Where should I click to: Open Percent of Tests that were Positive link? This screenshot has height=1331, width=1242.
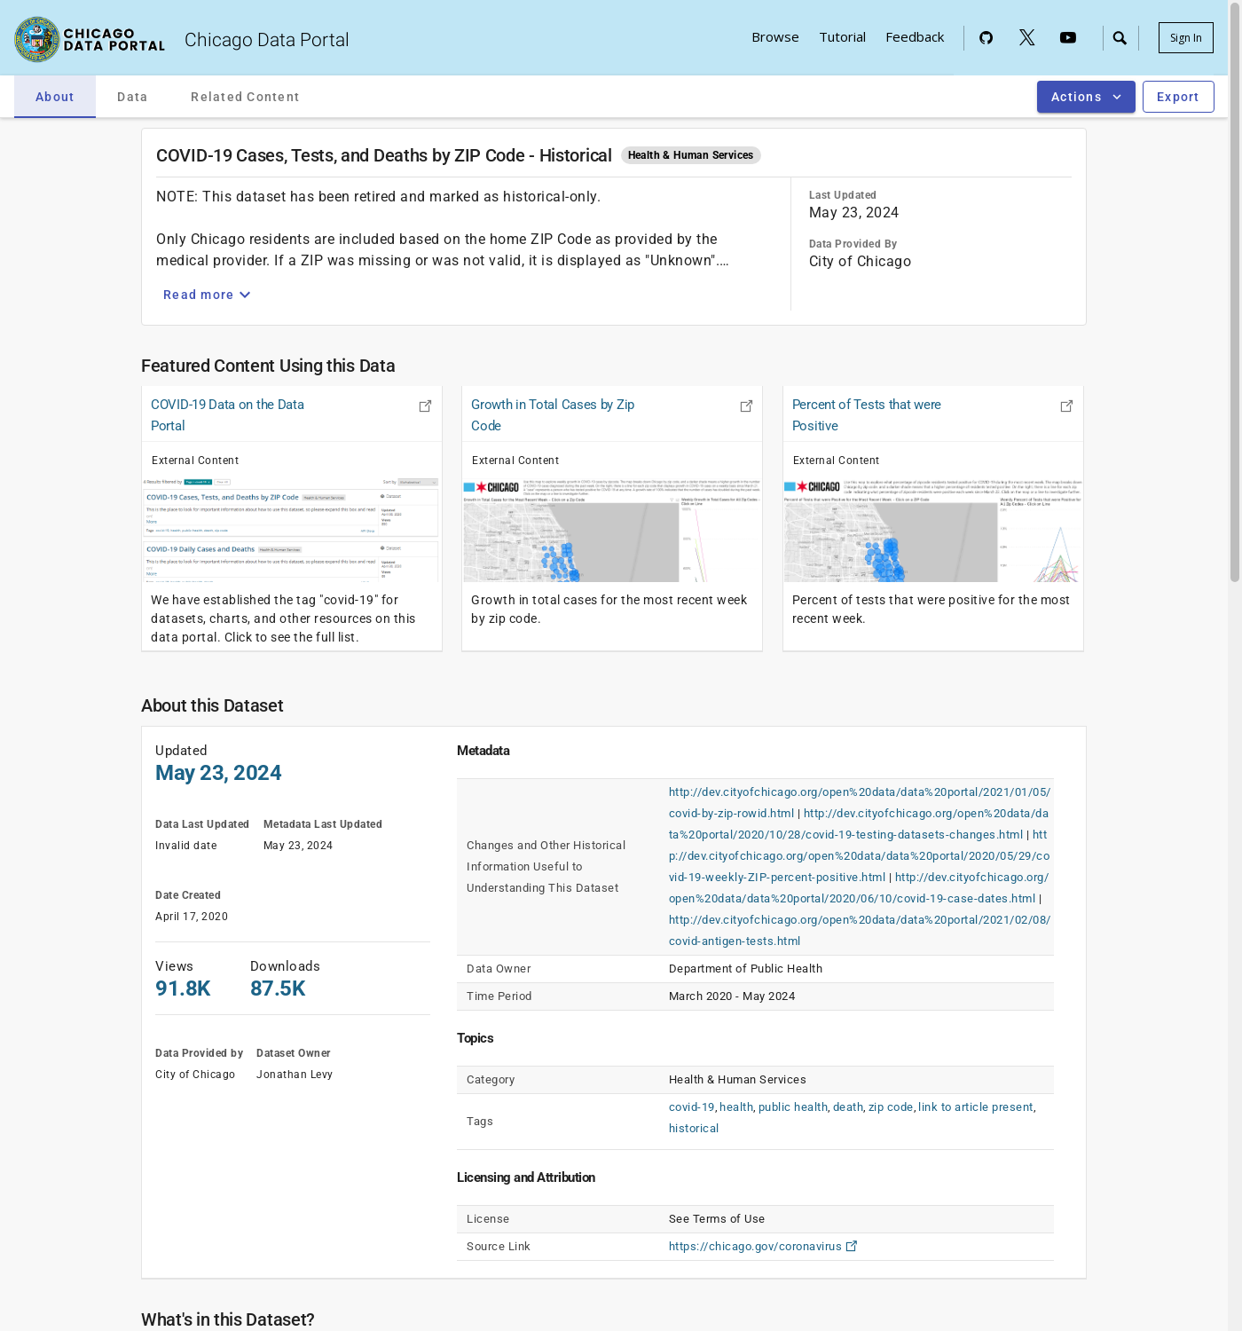pyautogui.click(x=867, y=415)
